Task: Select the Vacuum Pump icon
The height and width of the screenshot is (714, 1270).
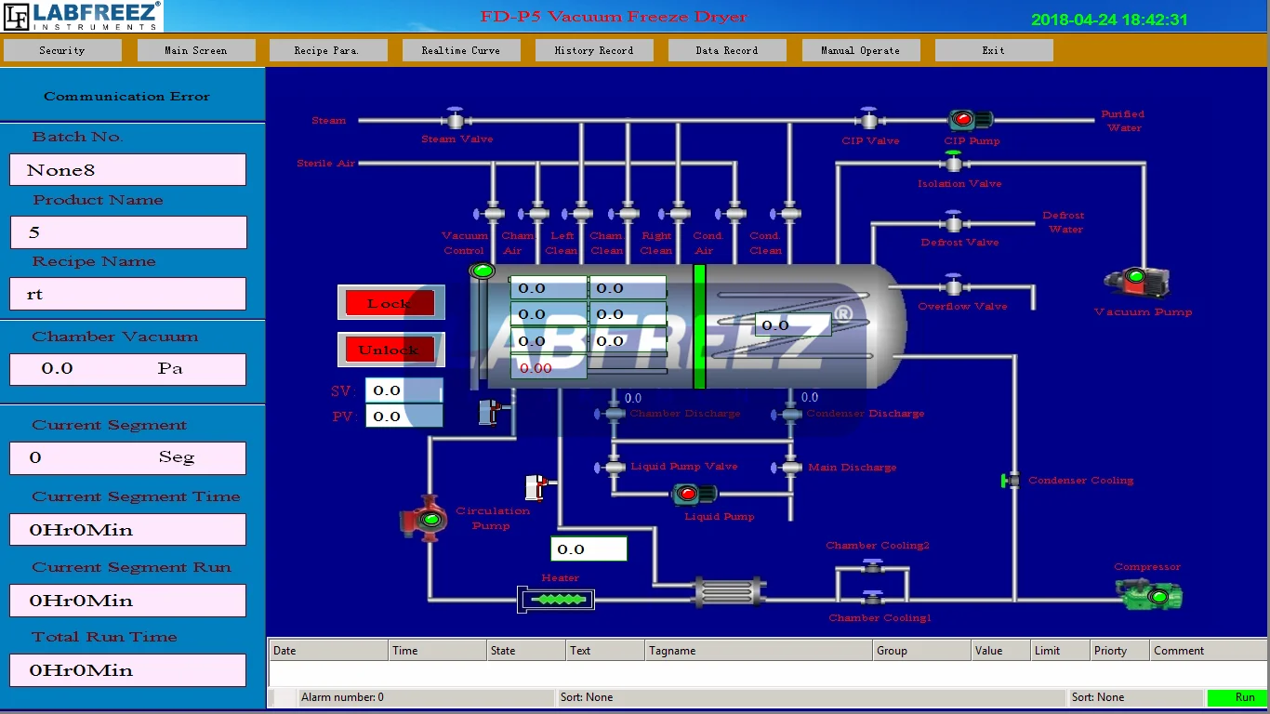Action: click(1136, 283)
